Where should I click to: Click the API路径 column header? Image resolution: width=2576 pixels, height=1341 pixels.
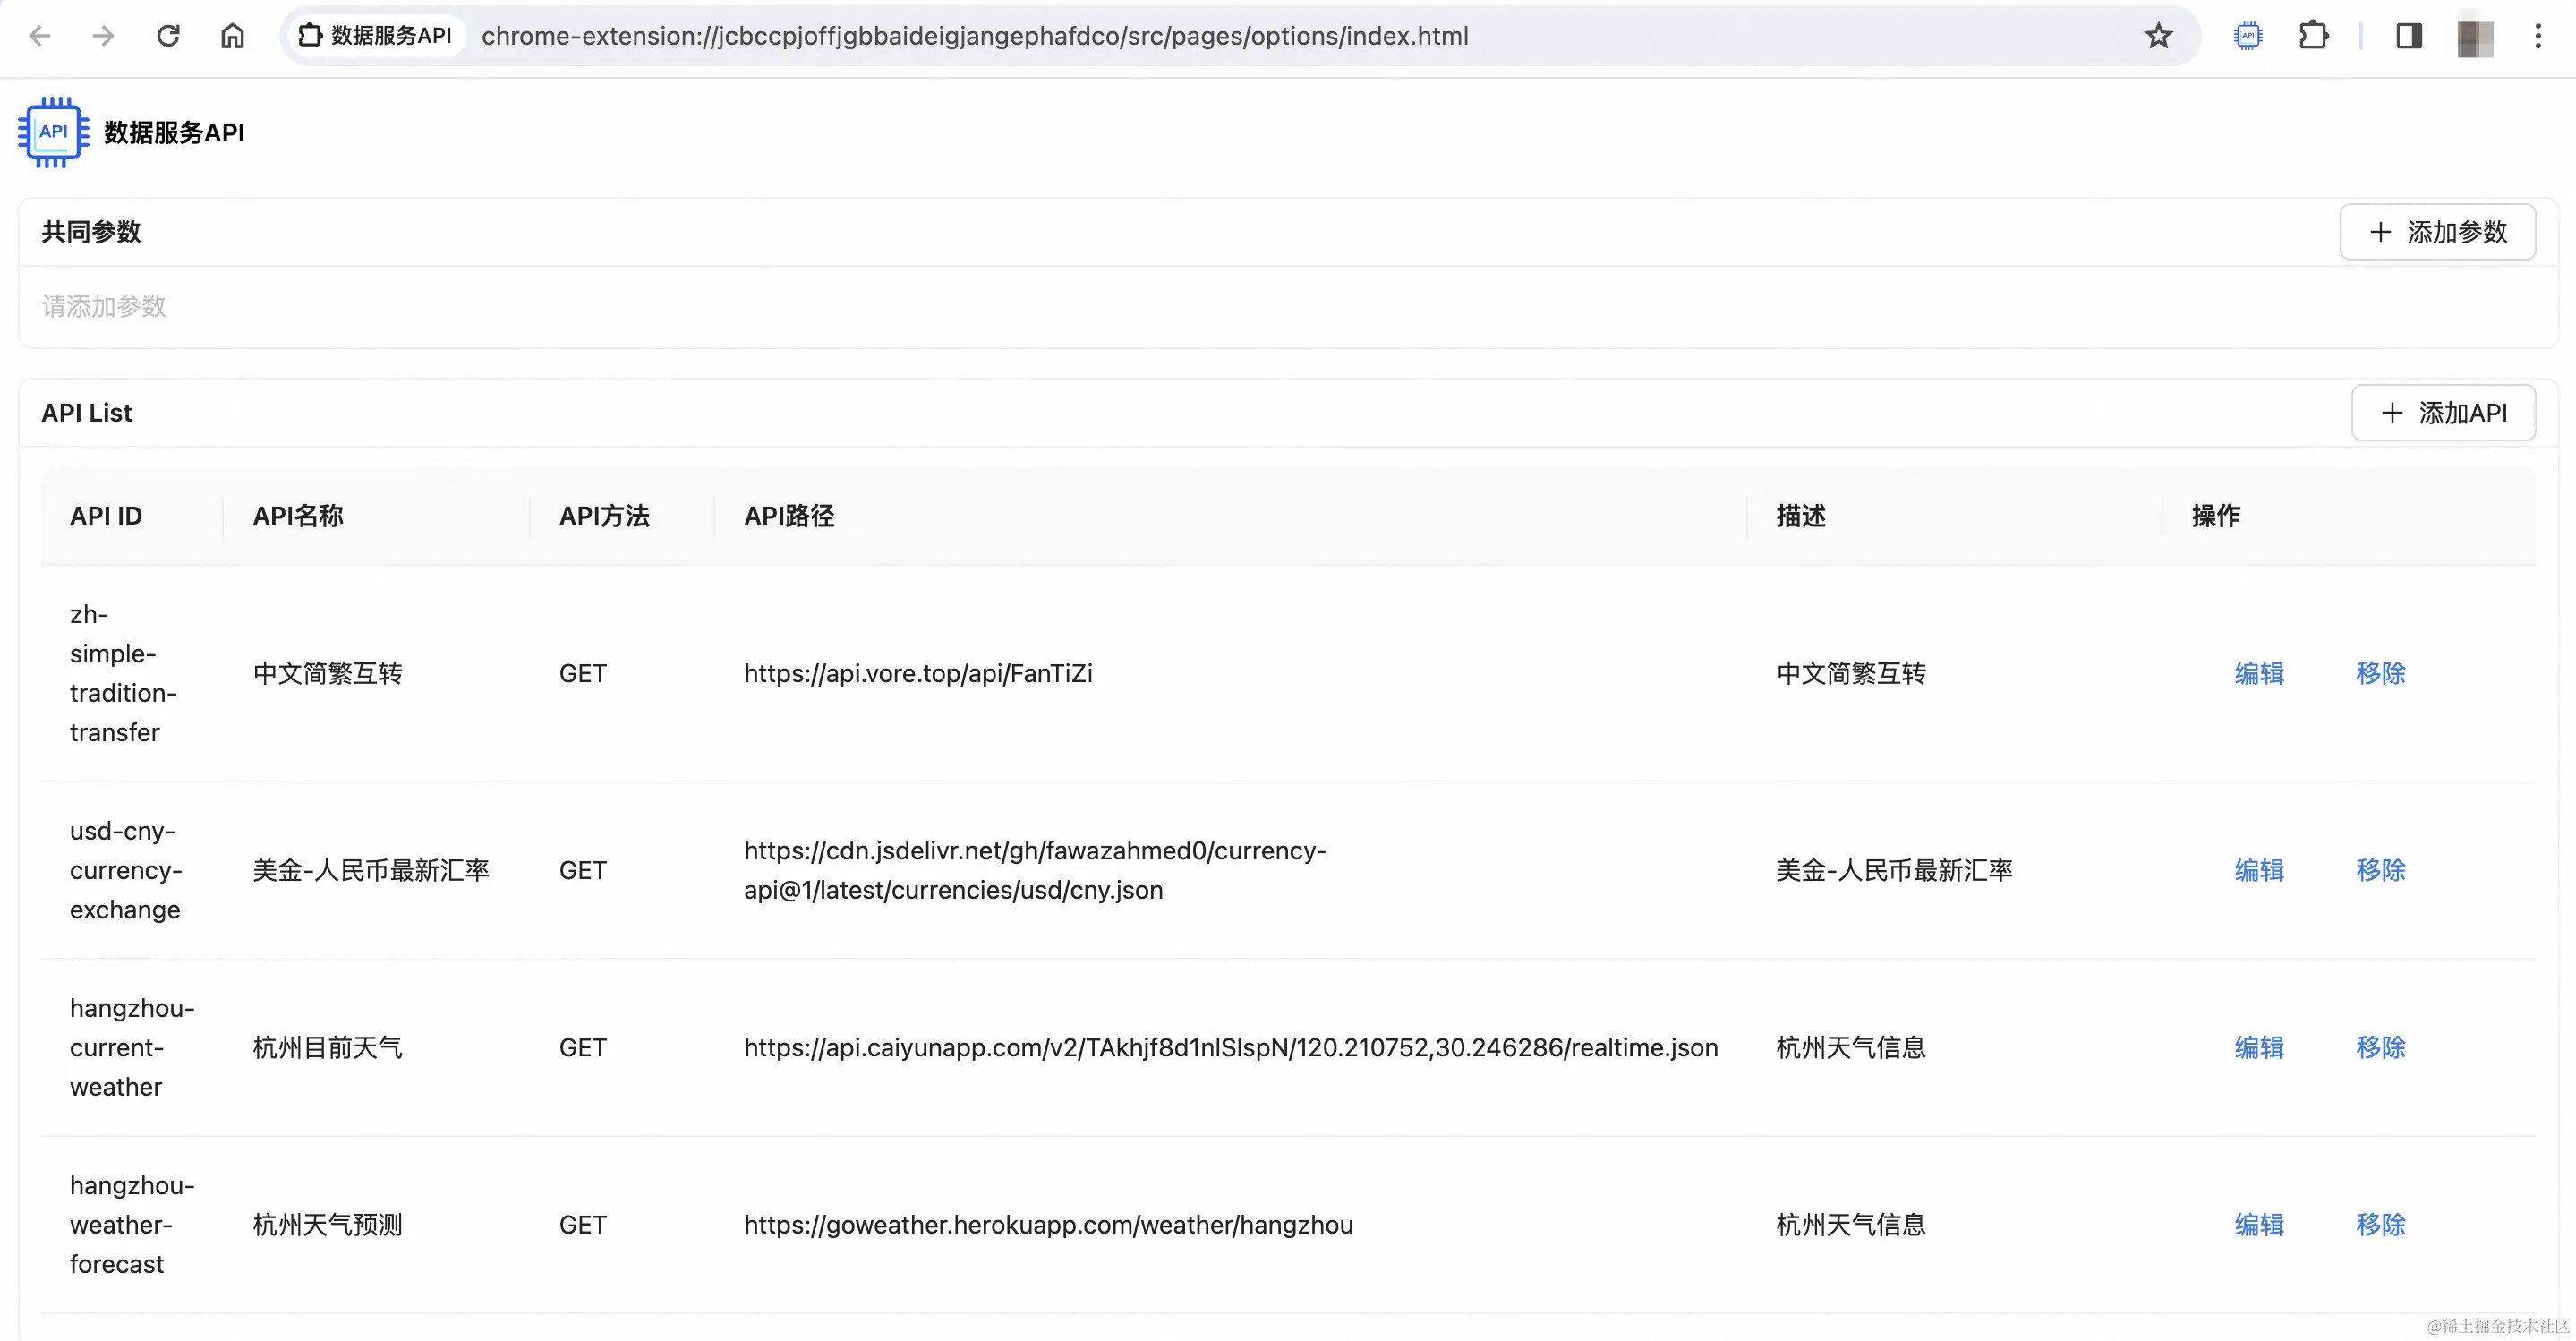[789, 516]
